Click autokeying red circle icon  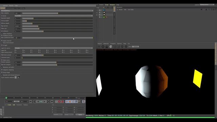point(59,102)
